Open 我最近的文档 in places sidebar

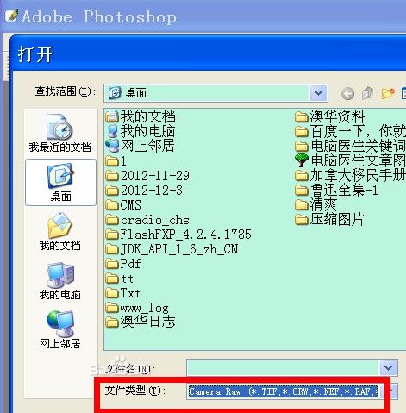coord(59,133)
